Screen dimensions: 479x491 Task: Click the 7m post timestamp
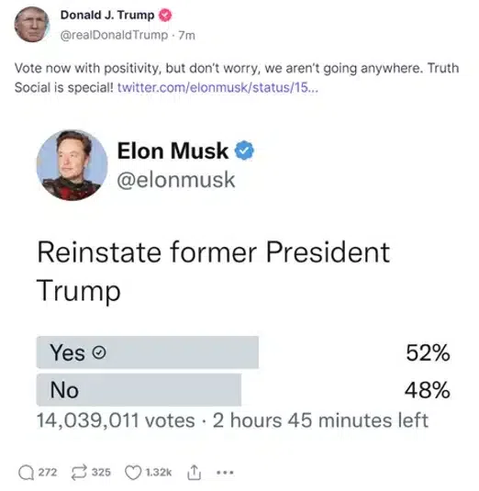click(x=187, y=36)
